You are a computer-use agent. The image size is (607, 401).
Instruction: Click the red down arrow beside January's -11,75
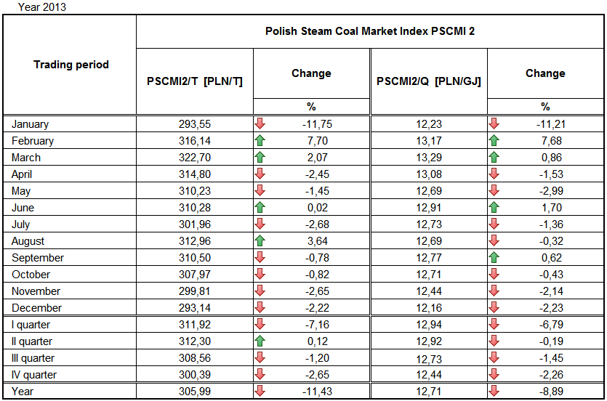[x=260, y=124]
